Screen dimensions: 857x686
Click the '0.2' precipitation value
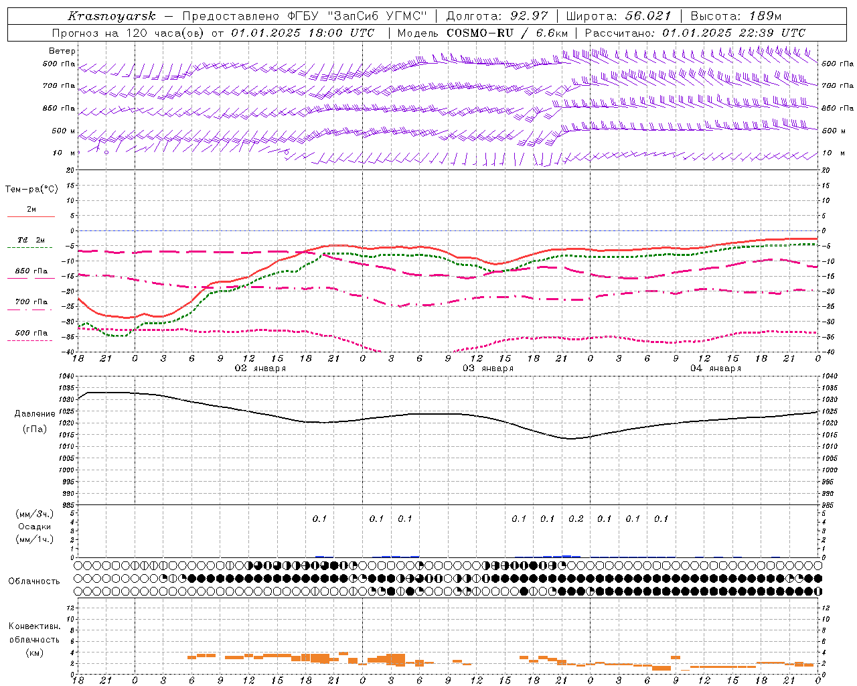pos(576,519)
